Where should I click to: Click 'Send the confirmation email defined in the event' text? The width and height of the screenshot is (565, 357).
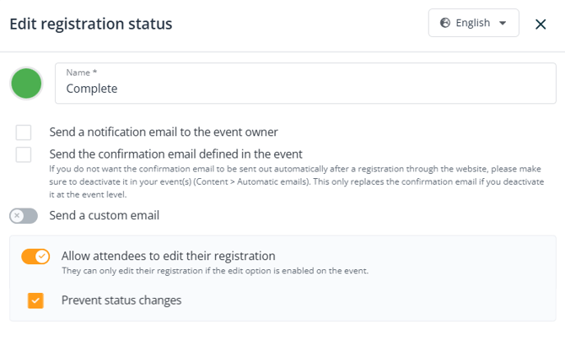175,154
